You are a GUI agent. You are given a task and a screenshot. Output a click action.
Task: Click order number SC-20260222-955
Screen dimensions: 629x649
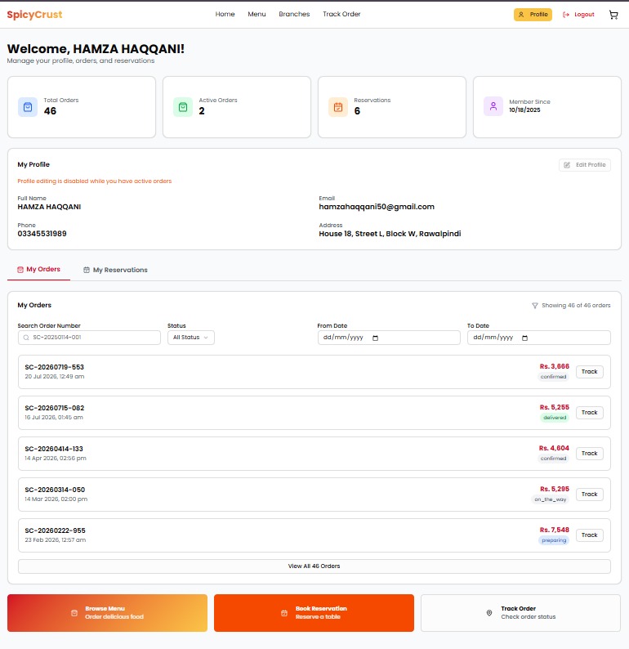click(x=55, y=530)
